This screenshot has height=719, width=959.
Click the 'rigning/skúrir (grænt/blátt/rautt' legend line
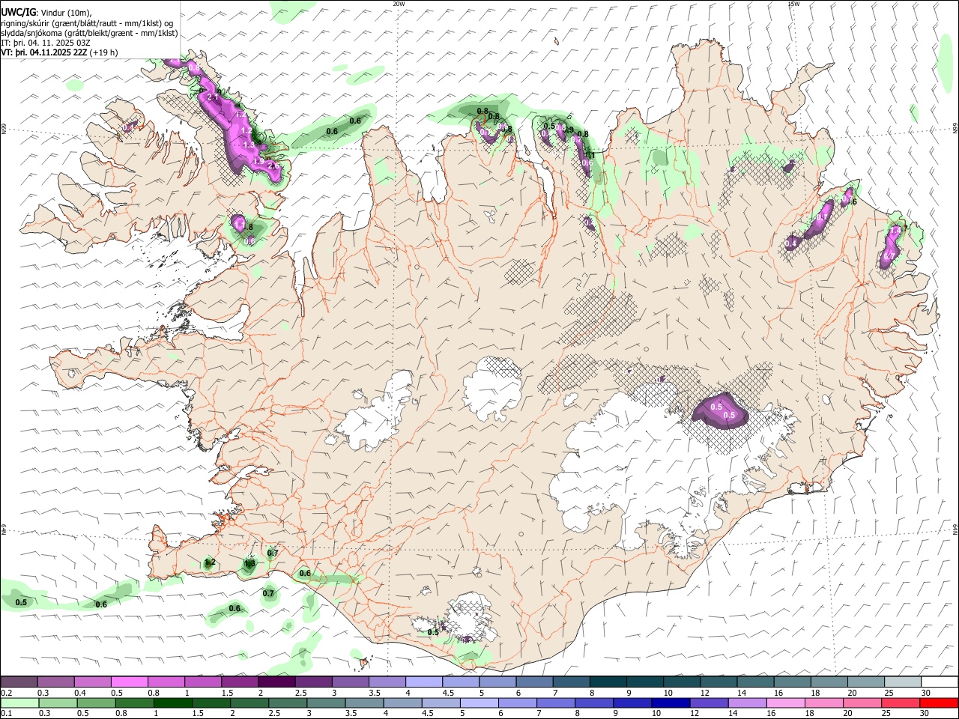point(87,22)
